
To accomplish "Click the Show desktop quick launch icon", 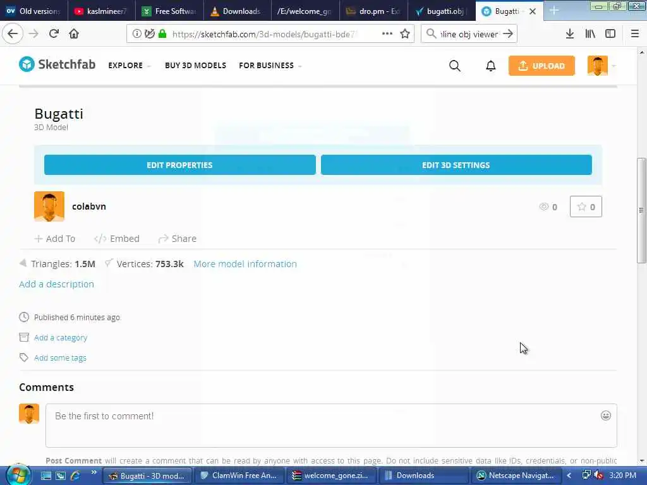I will (45, 476).
